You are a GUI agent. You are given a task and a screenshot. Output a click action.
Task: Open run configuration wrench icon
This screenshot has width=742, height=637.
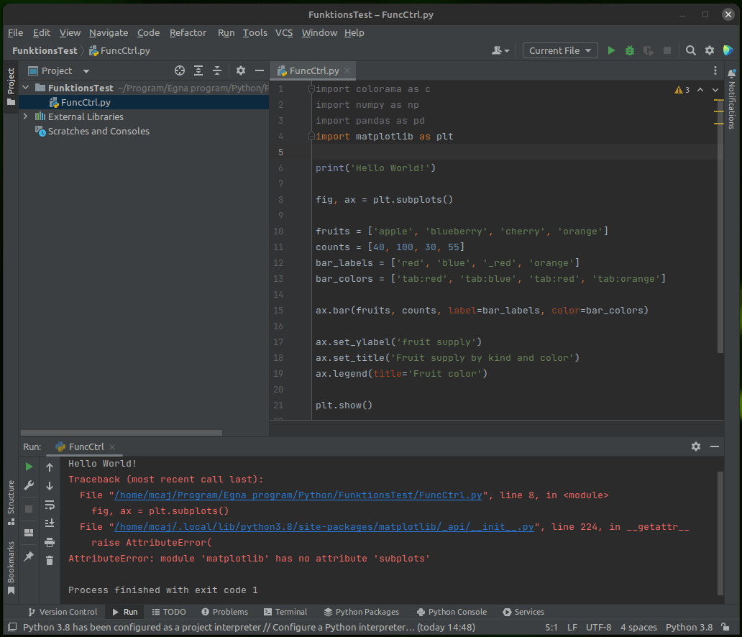(29, 485)
